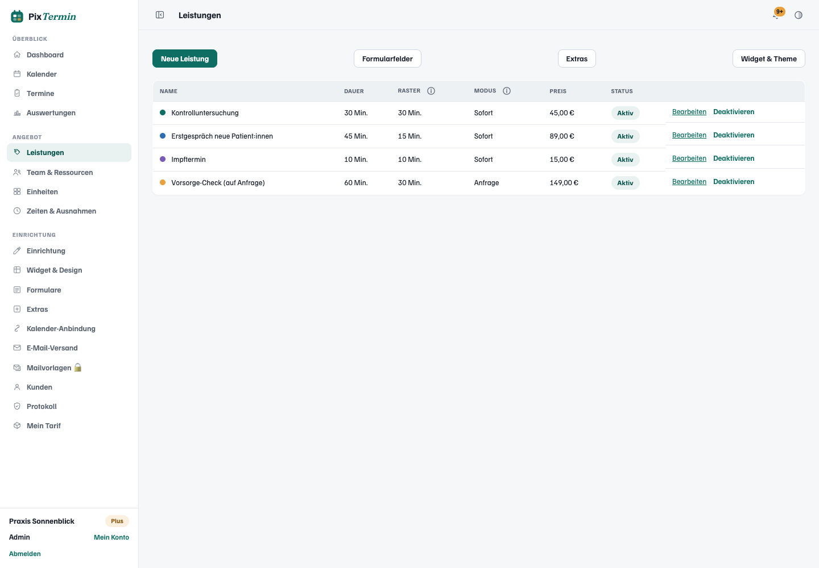
Task: Click Auswertungen bar chart icon
Action: pos(17,113)
